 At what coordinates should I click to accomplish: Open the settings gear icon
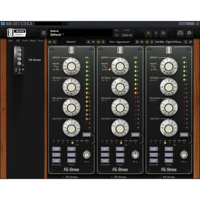189,33
